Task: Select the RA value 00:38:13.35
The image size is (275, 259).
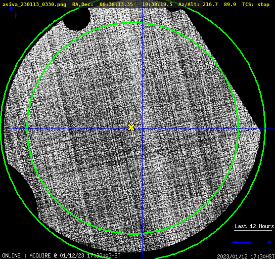Action: pos(116,5)
